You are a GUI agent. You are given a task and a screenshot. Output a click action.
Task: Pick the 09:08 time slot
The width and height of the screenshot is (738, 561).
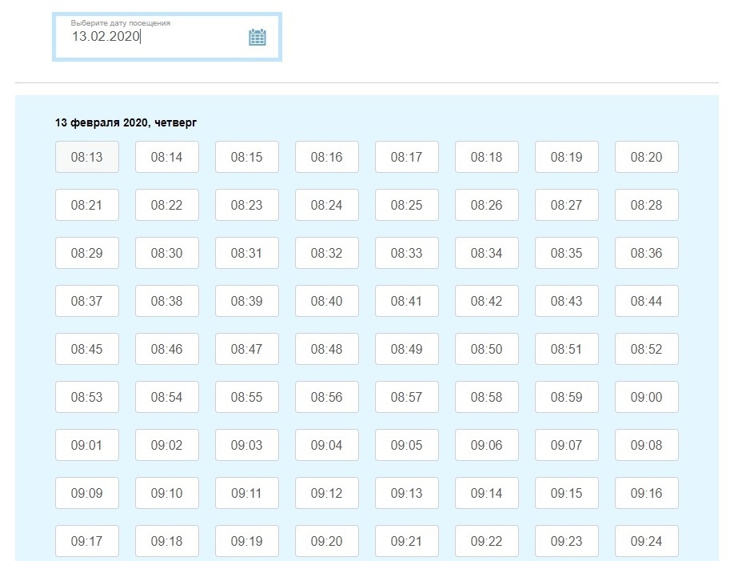click(x=647, y=445)
